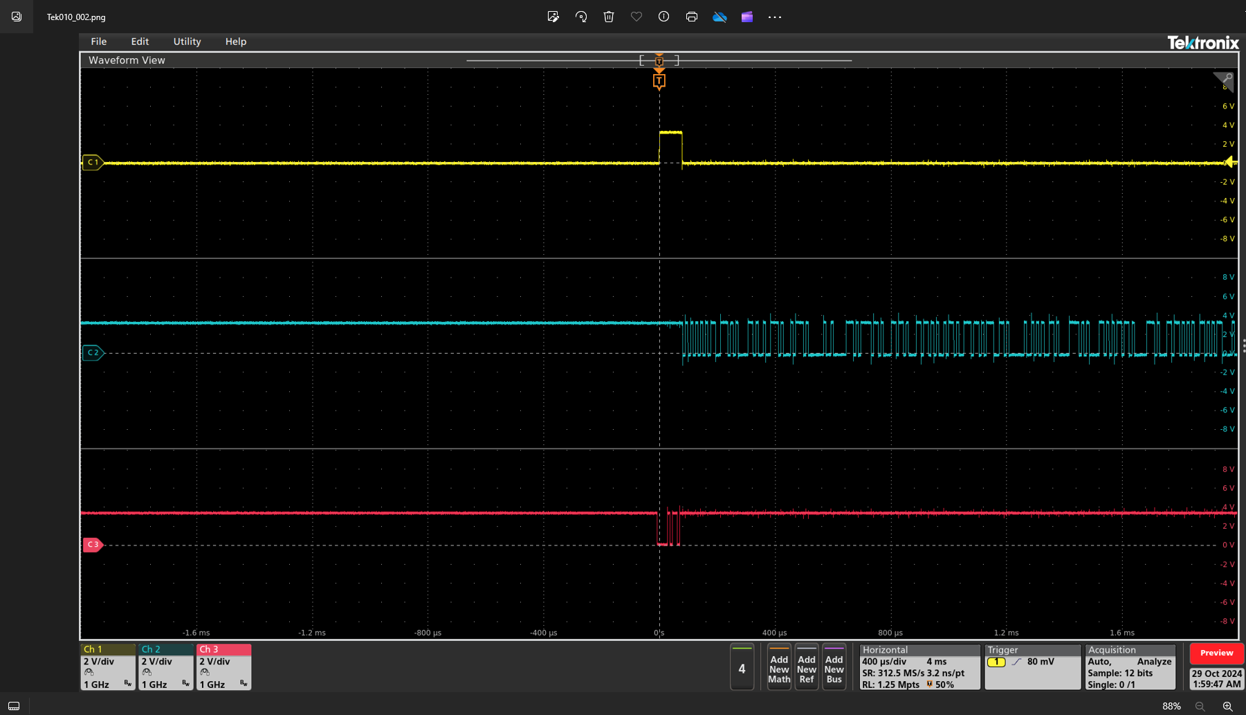Open the Acquisition badge settings

pyautogui.click(x=1129, y=666)
